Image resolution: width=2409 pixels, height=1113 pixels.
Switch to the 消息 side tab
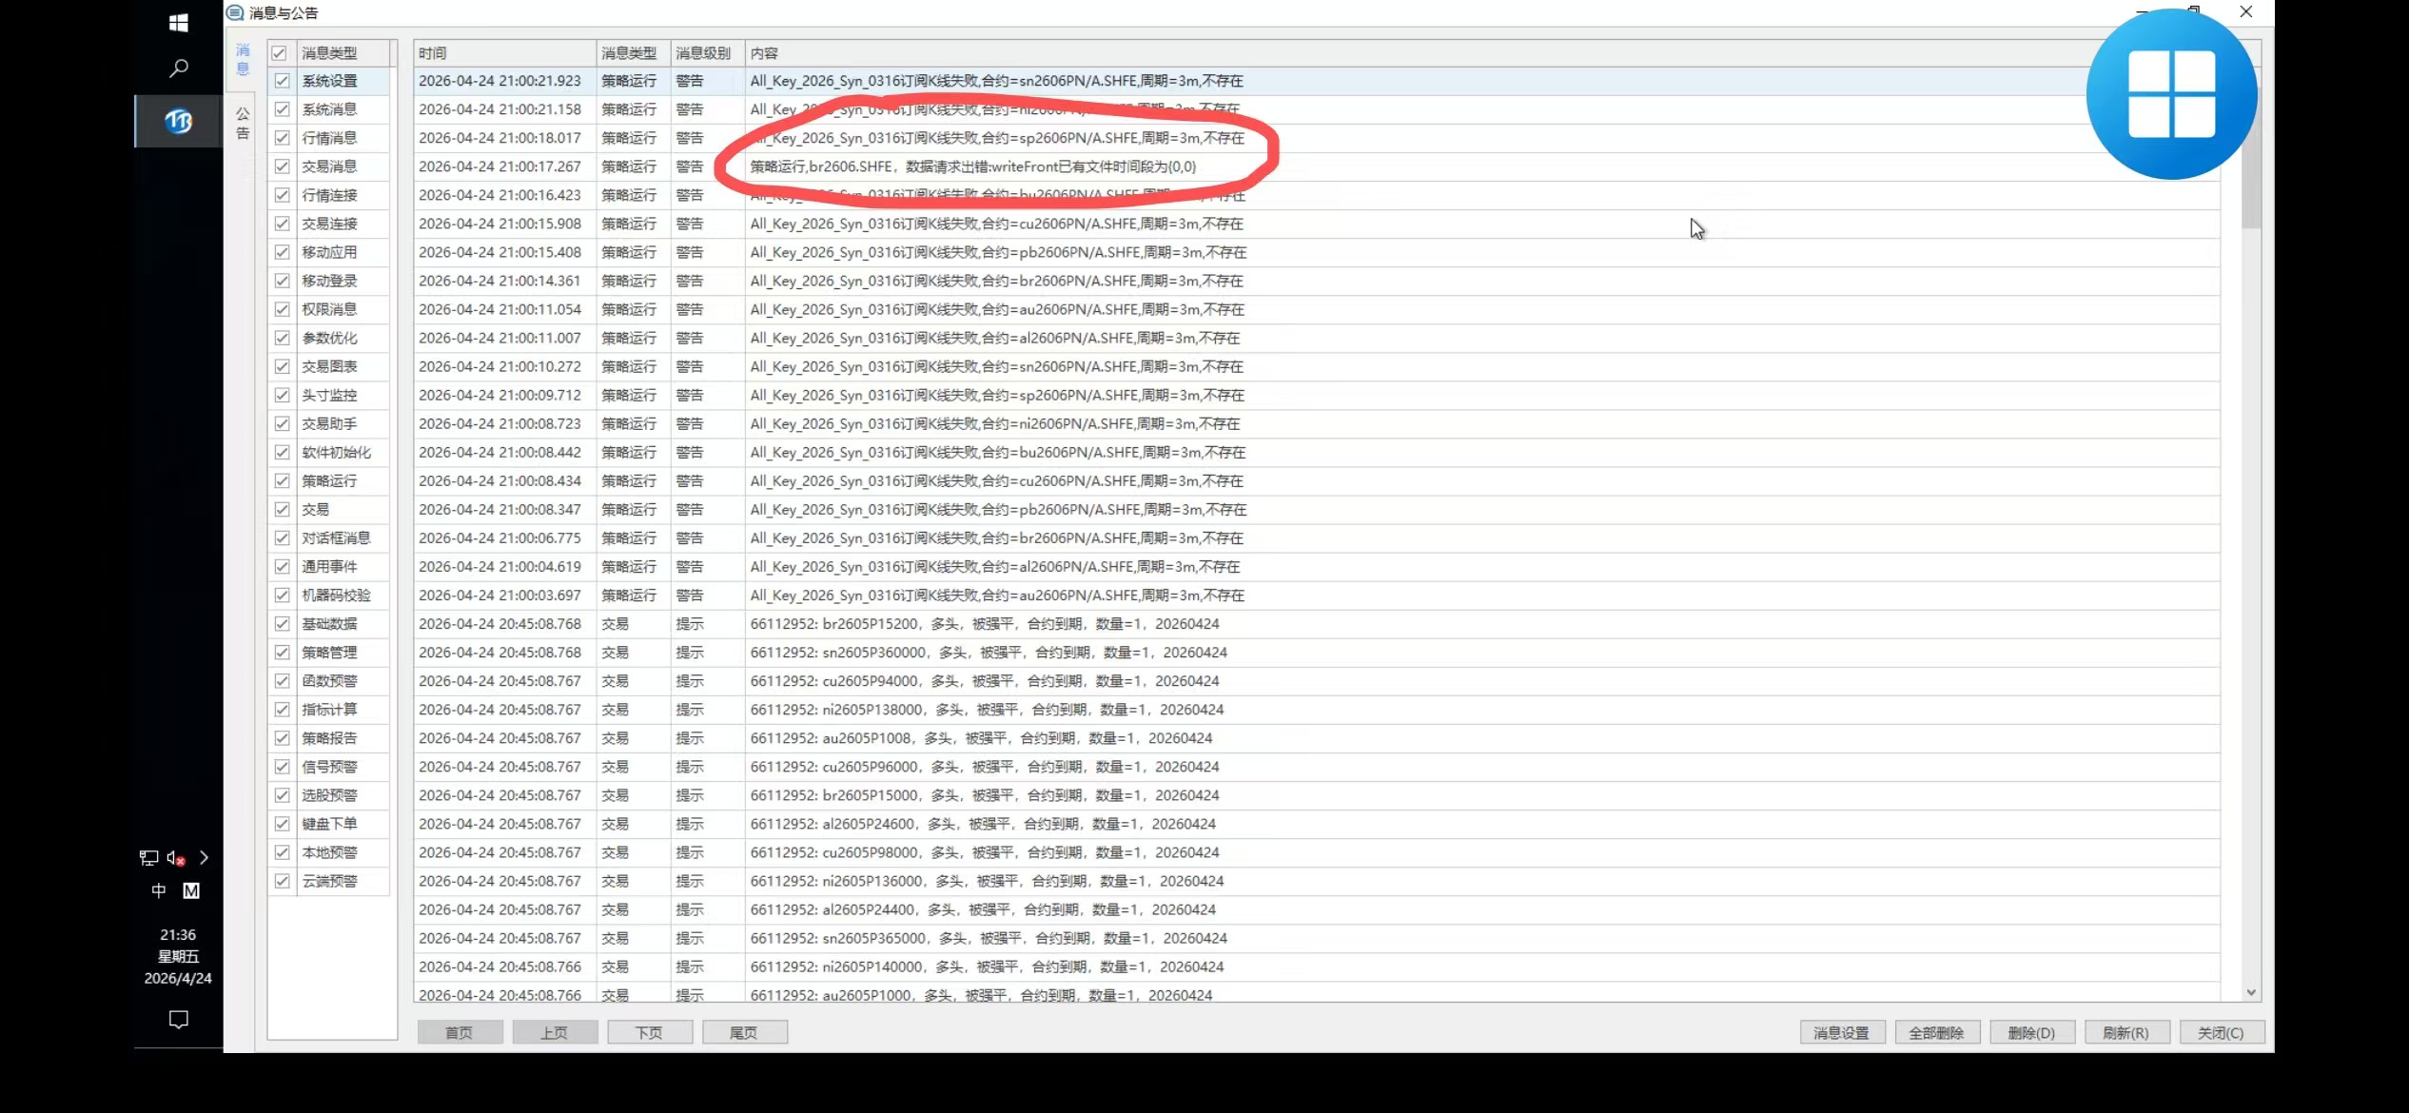point(243,59)
